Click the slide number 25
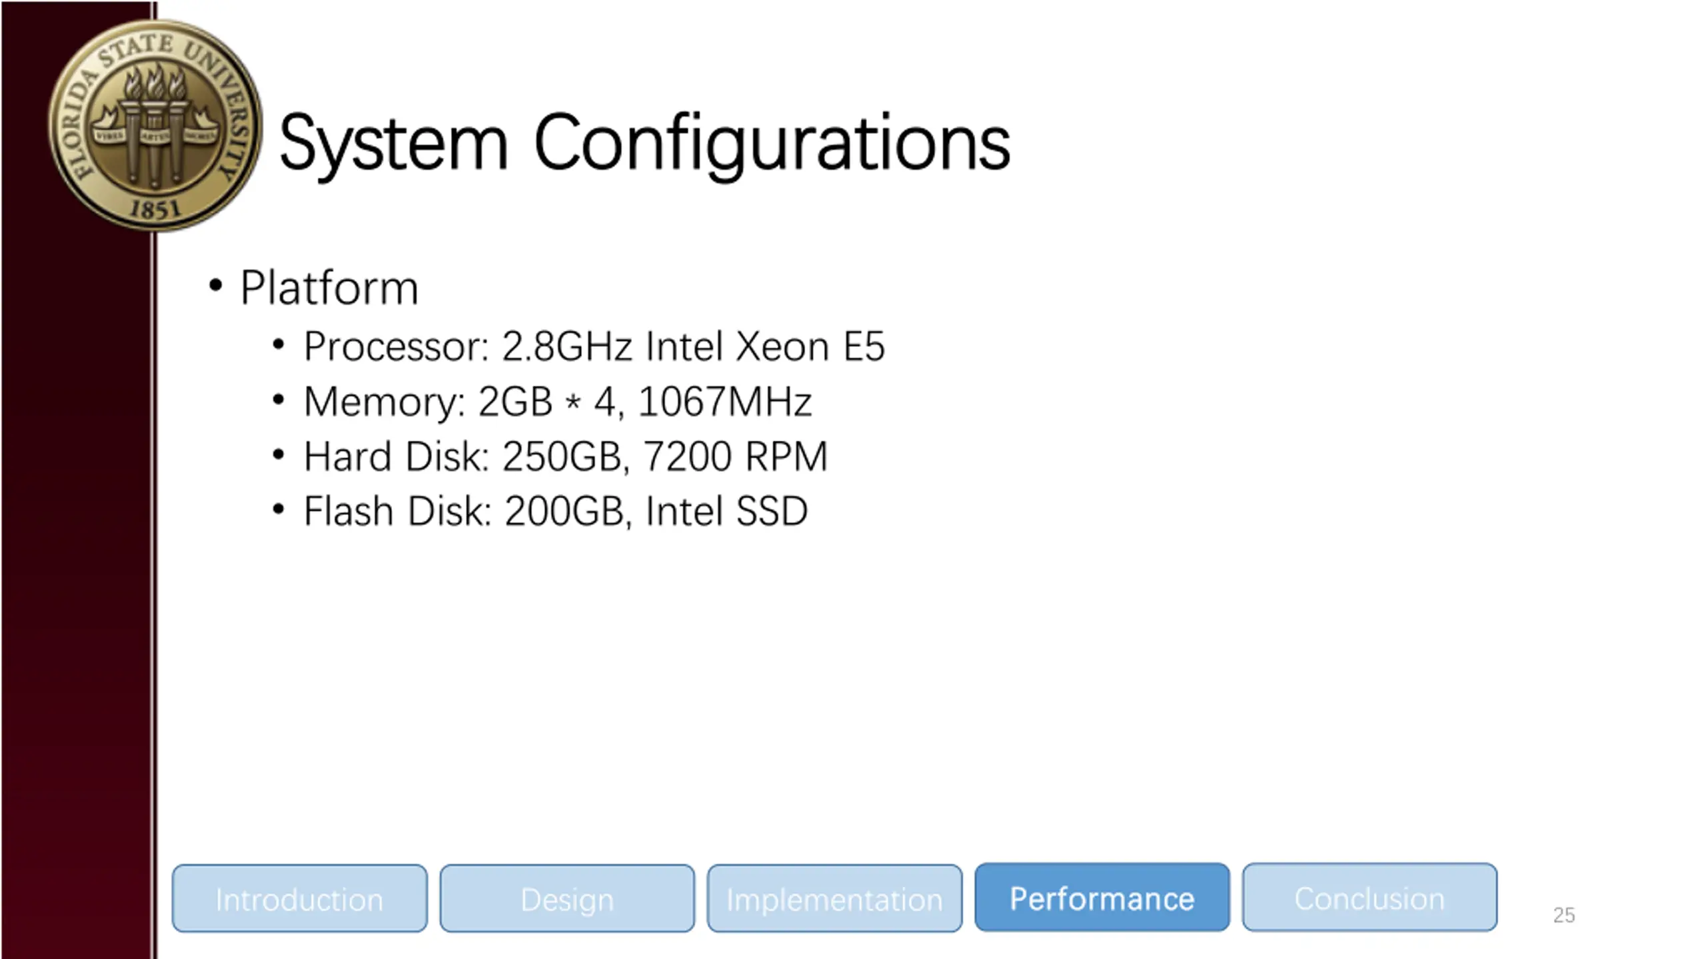Screen dimensions: 1706x959 point(1563,915)
